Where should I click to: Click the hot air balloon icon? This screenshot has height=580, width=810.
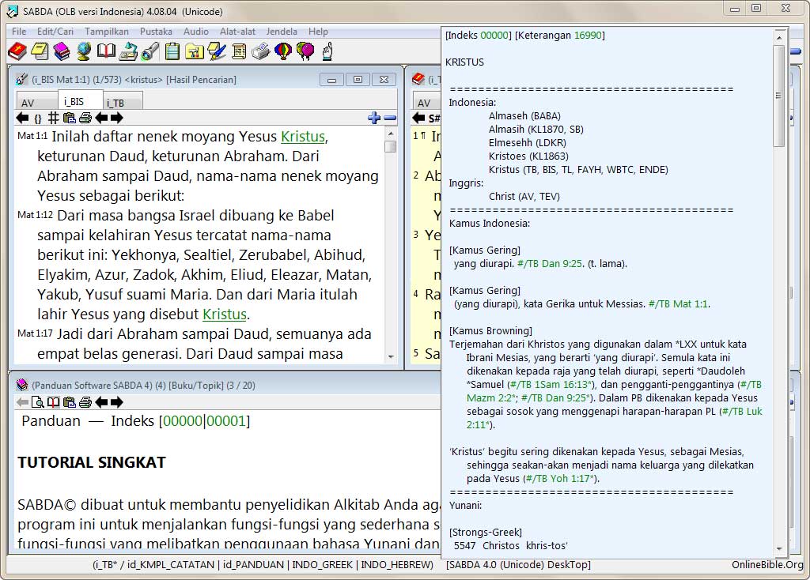tap(283, 51)
